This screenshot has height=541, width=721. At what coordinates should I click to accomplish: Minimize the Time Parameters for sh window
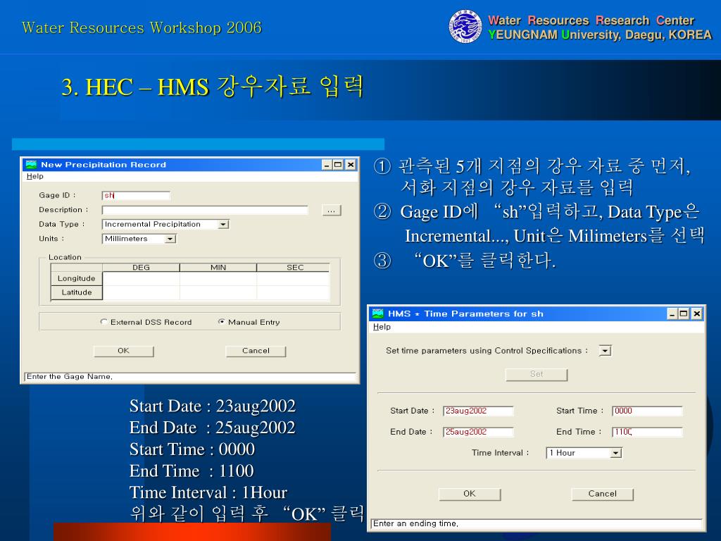coord(672,313)
